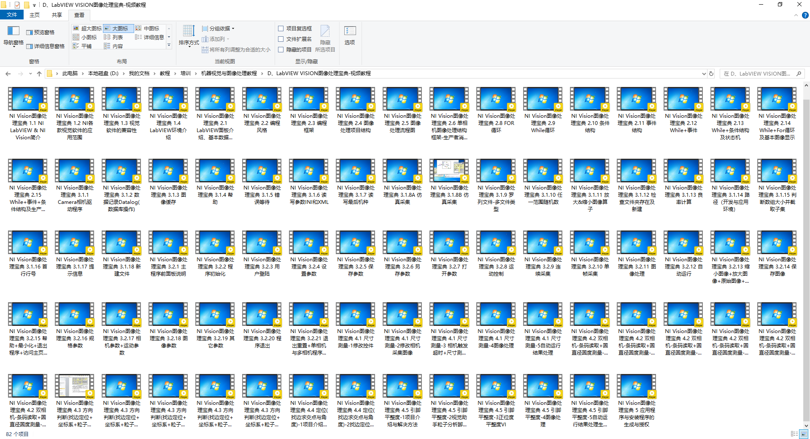Open the 查看 view tab
The height and width of the screenshot is (439, 810).
click(x=79, y=15)
